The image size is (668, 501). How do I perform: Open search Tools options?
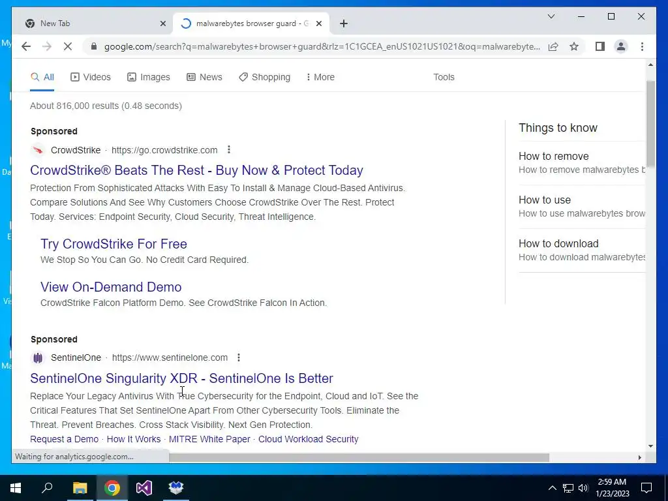coord(444,77)
